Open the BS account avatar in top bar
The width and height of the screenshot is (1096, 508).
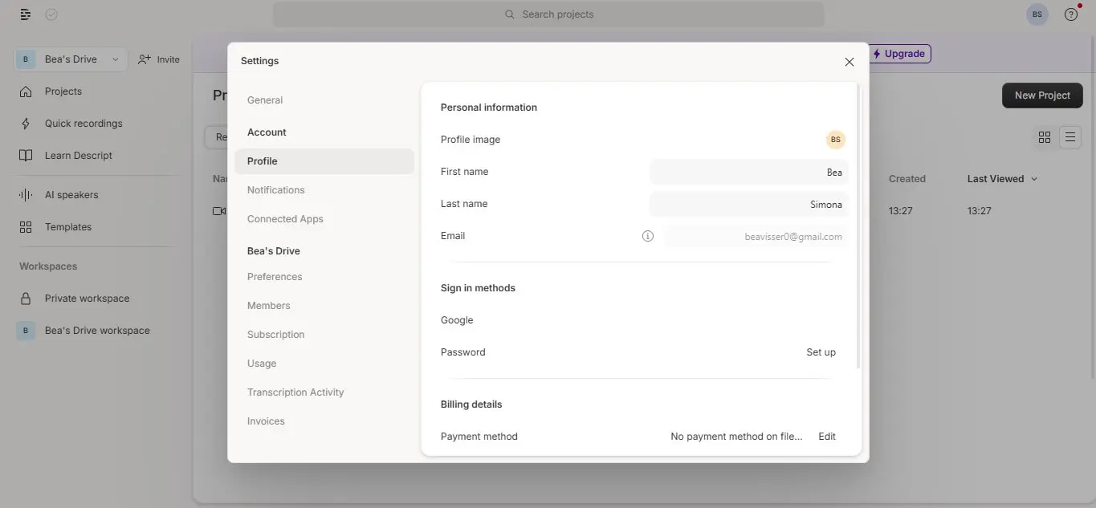(1037, 14)
